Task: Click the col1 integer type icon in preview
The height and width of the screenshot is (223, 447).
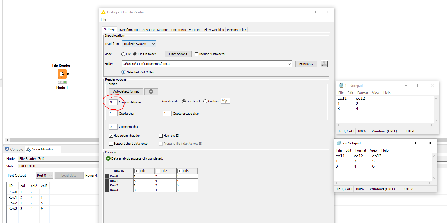Action: pos(137,171)
